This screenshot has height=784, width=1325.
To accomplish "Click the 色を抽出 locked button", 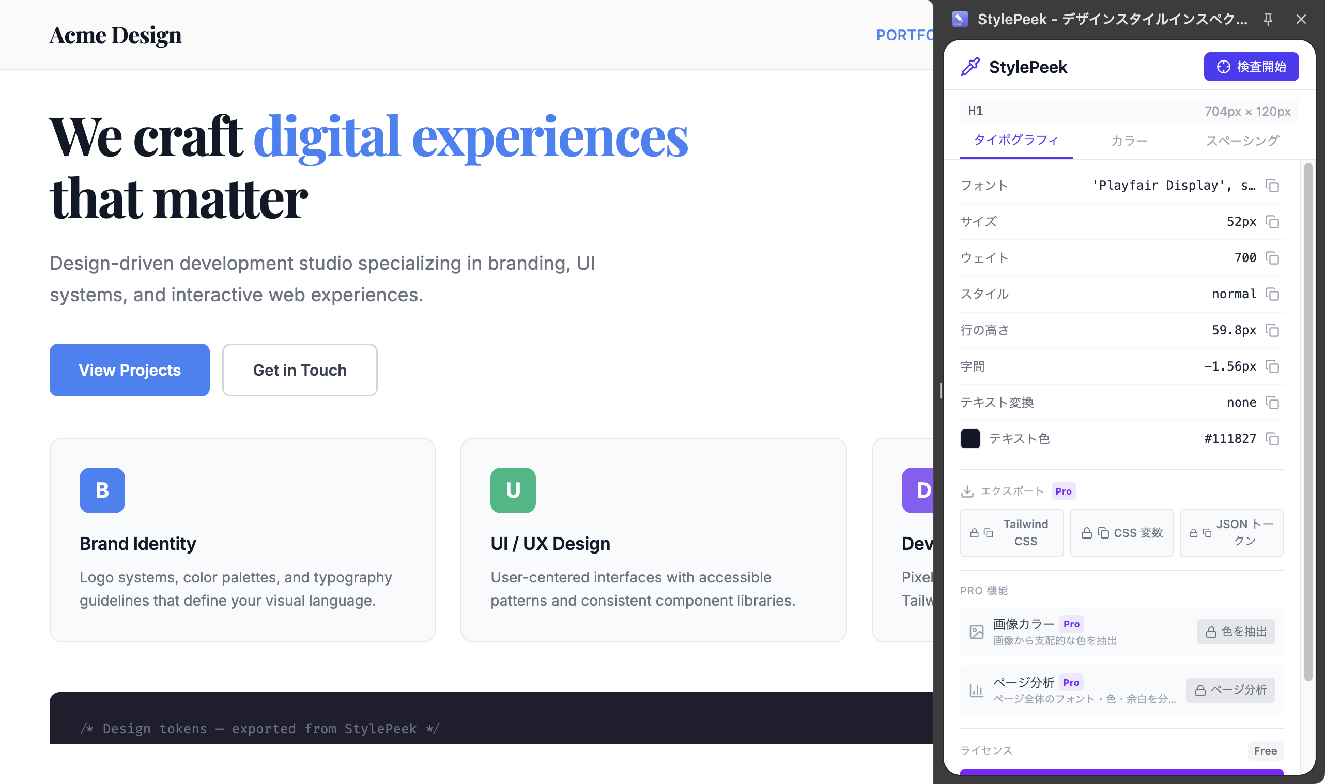I will point(1235,632).
